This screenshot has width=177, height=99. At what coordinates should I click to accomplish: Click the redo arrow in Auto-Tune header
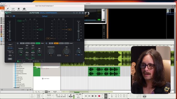click(x=77, y=13)
